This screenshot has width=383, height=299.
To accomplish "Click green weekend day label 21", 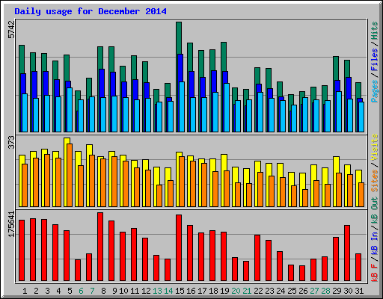I will pos(247,291).
